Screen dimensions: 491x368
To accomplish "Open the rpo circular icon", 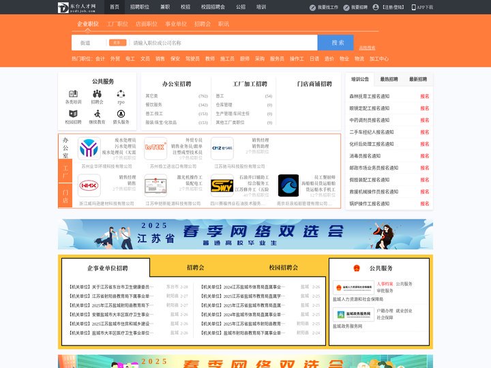I will tap(121, 93).
